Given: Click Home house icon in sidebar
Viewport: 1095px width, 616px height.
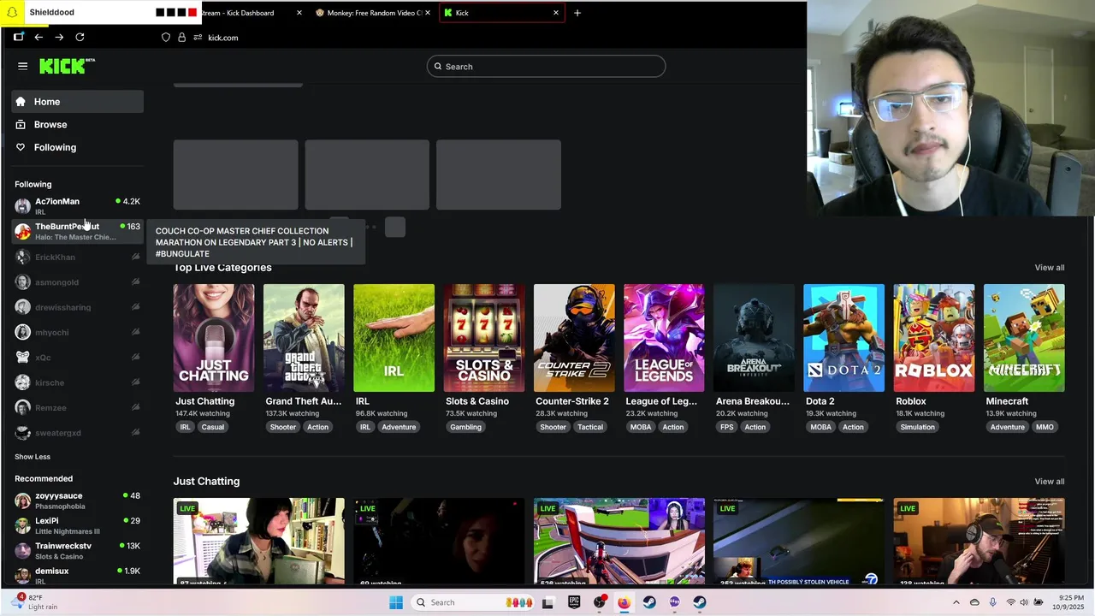Looking at the screenshot, I should coord(21,102).
